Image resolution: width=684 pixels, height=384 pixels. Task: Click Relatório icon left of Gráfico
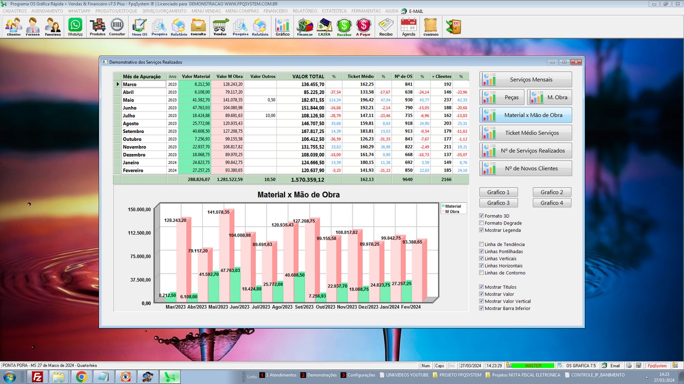point(260,26)
